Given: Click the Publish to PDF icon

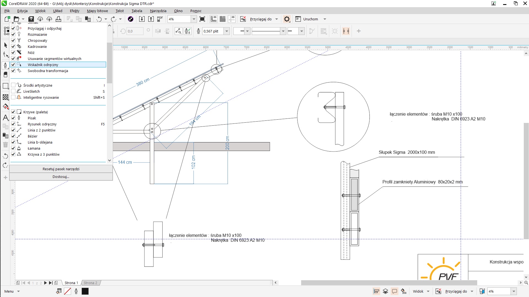Looking at the screenshot, I should click(160, 19).
